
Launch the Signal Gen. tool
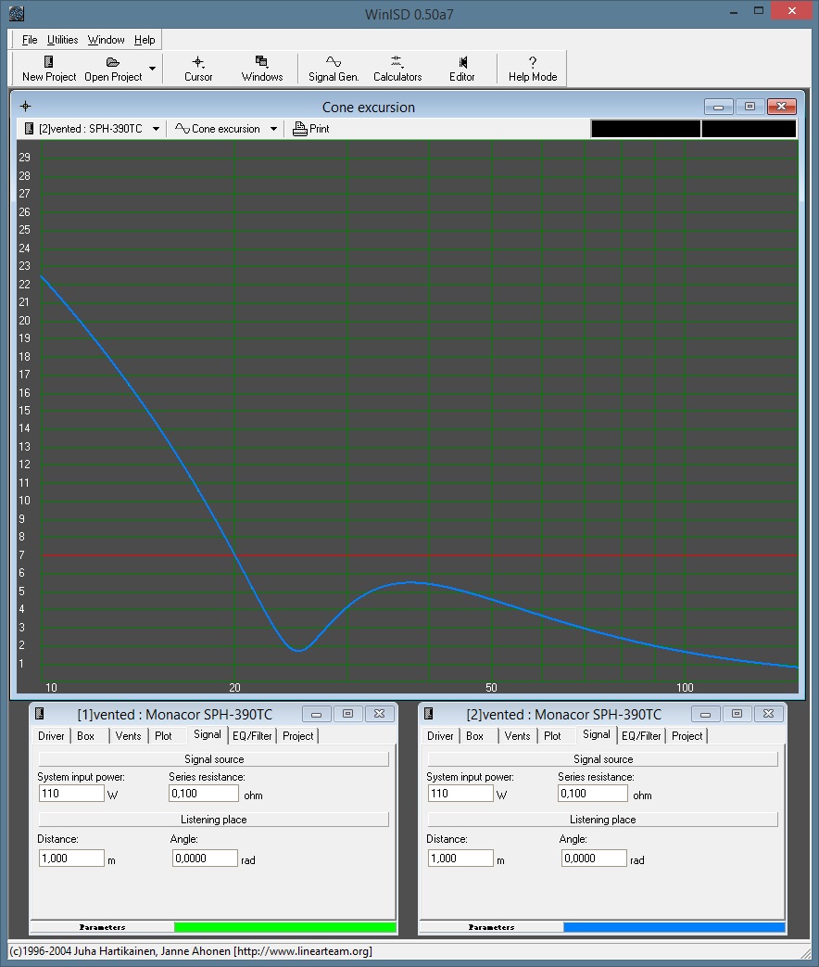334,62
